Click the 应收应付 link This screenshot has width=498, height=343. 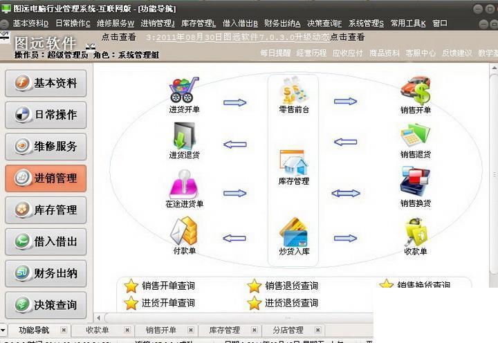pos(347,53)
